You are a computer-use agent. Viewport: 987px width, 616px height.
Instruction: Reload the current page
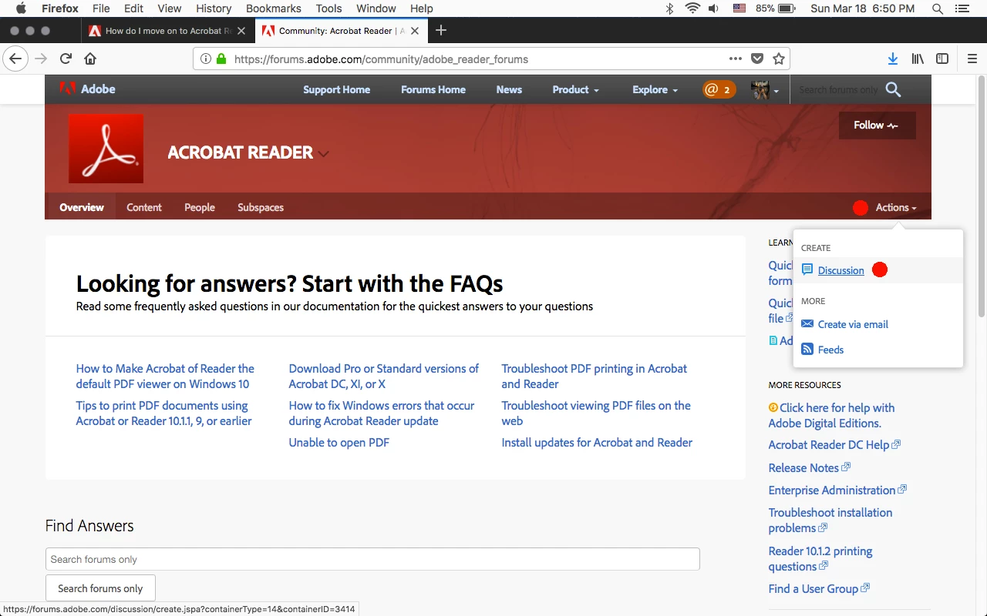[x=66, y=59]
